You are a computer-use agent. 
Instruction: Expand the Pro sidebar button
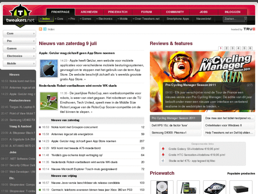click(x=20, y=41)
